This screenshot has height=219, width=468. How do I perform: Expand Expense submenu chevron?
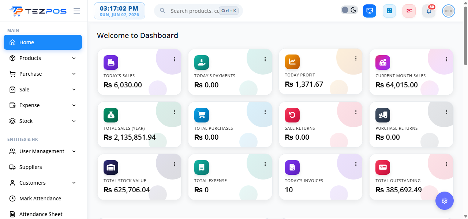pos(74,105)
